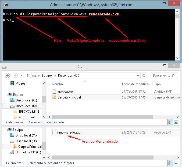This screenshot has height=167, width=182.
Task: Open address bar history dropdown
Action: click(x=138, y=76)
